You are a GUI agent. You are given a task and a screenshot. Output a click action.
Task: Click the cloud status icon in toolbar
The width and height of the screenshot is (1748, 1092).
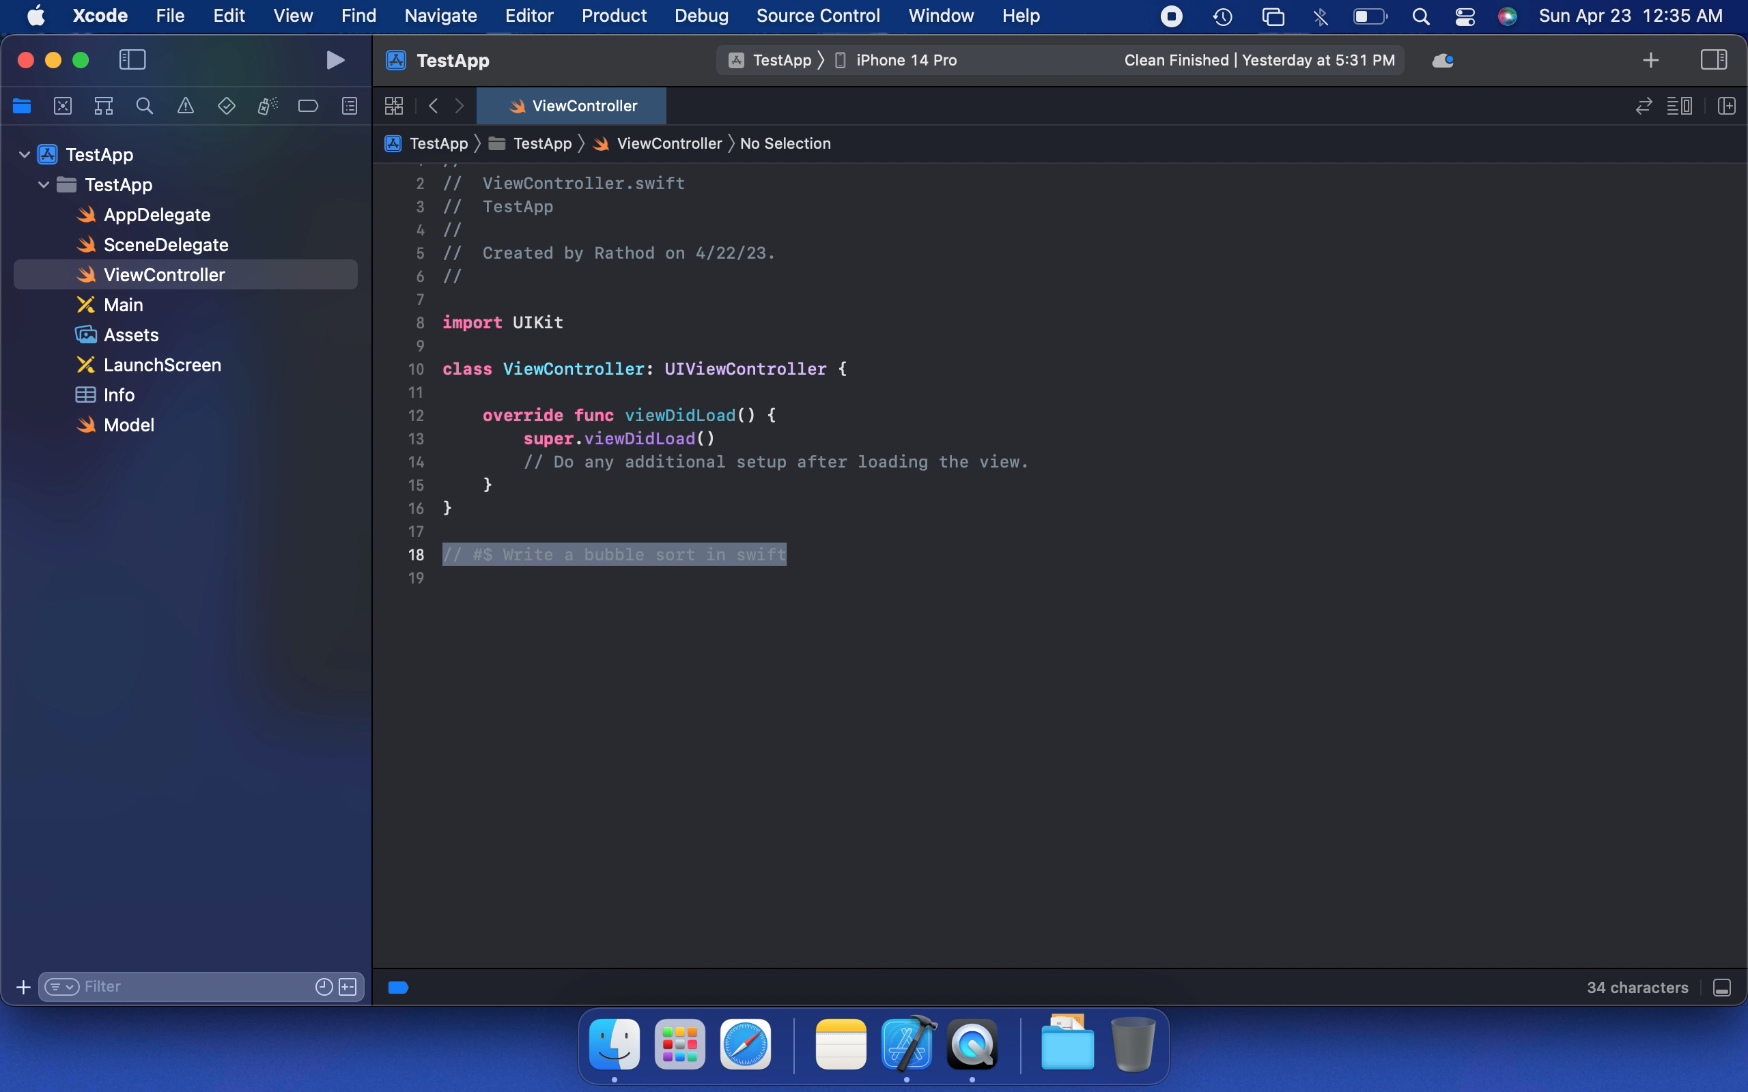tap(1443, 60)
